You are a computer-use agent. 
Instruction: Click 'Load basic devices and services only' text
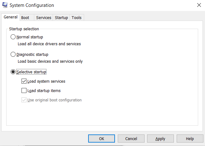pyautogui.click(x=50, y=61)
